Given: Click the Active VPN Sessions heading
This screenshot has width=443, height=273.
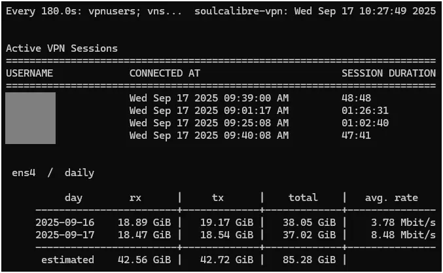Looking at the screenshot, I should (62, 48).
